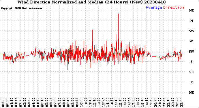
Task: Click the 02:55 time axis label
Action: 25,102
